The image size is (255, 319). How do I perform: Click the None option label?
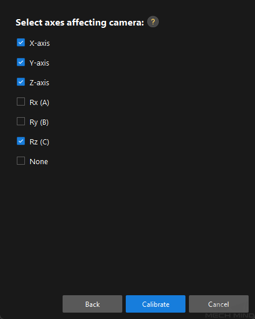pyautogui.click(x=39, y=162)
